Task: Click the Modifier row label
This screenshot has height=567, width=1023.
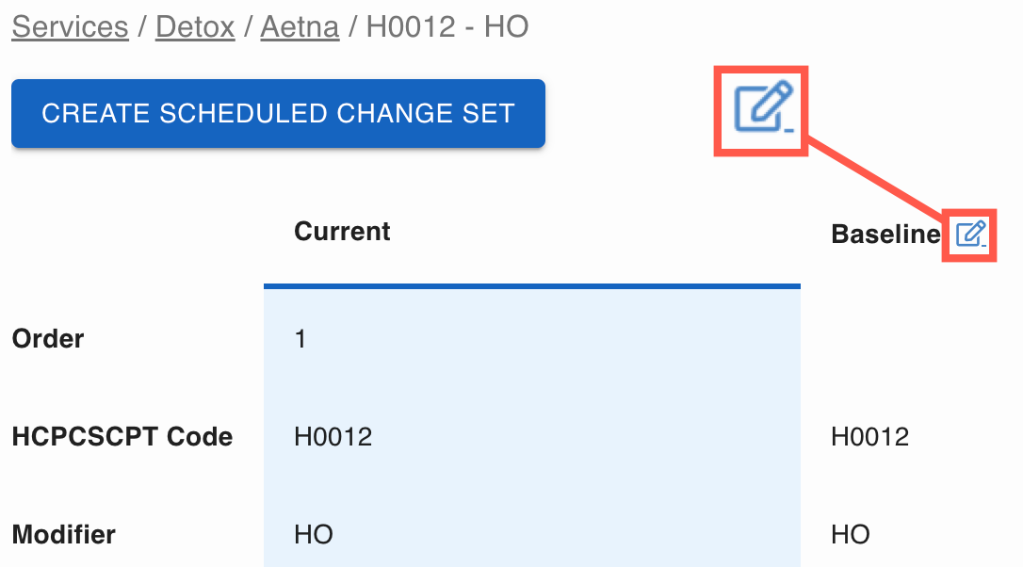Action: click(x=64, y=535)
